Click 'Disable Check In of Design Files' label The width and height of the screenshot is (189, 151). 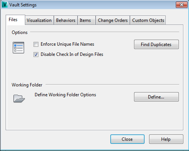[x=72, y=54]
